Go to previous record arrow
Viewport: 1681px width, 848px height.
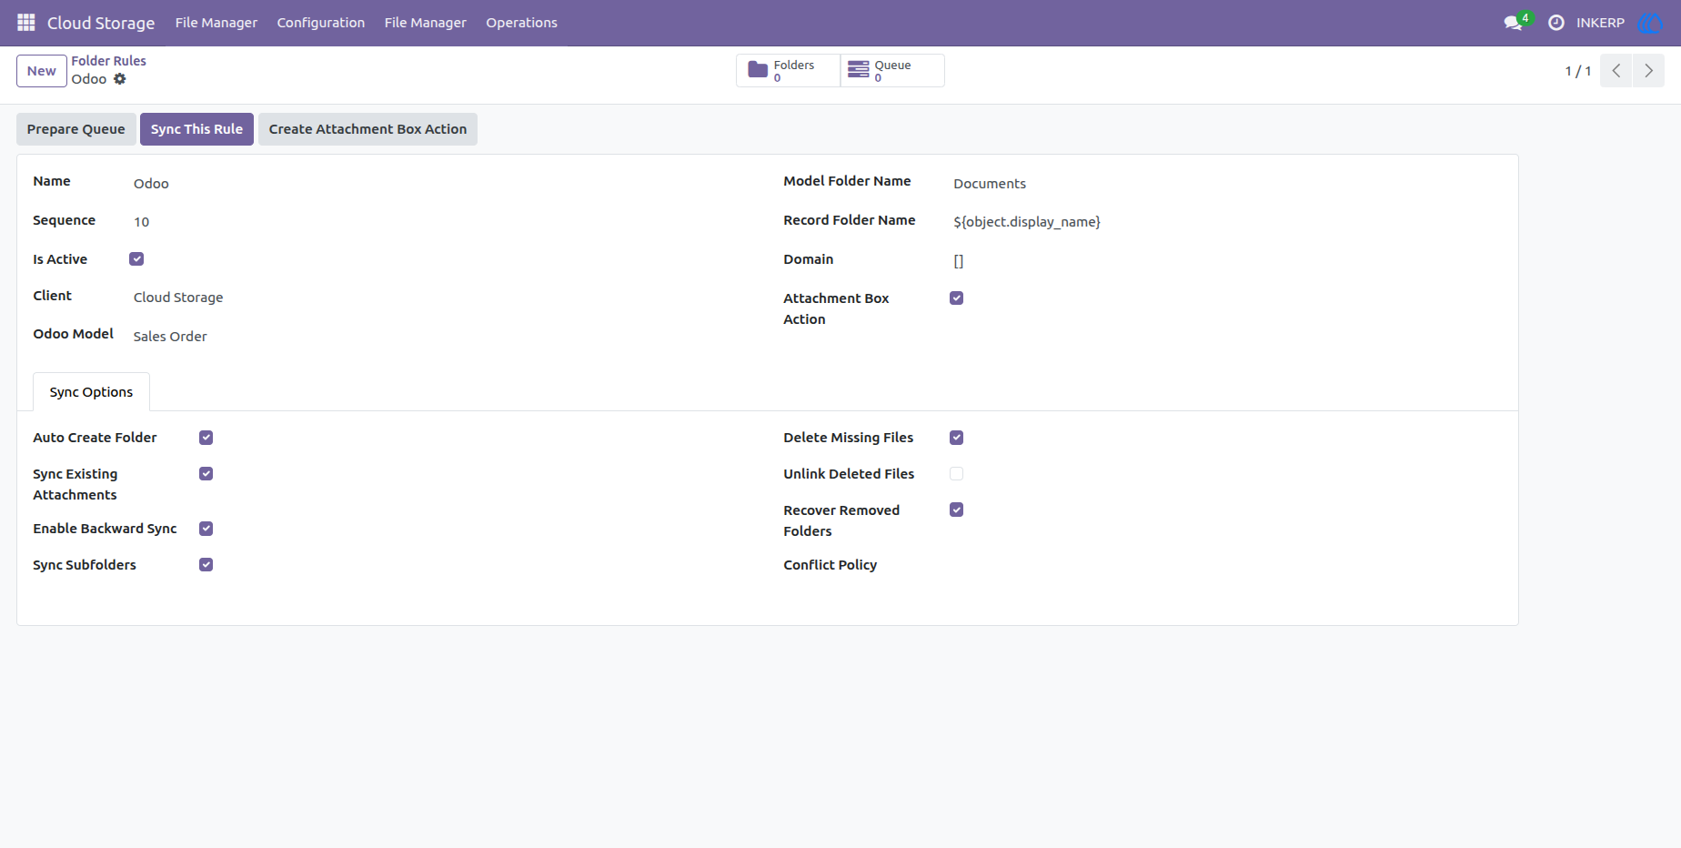point(1616,71)
